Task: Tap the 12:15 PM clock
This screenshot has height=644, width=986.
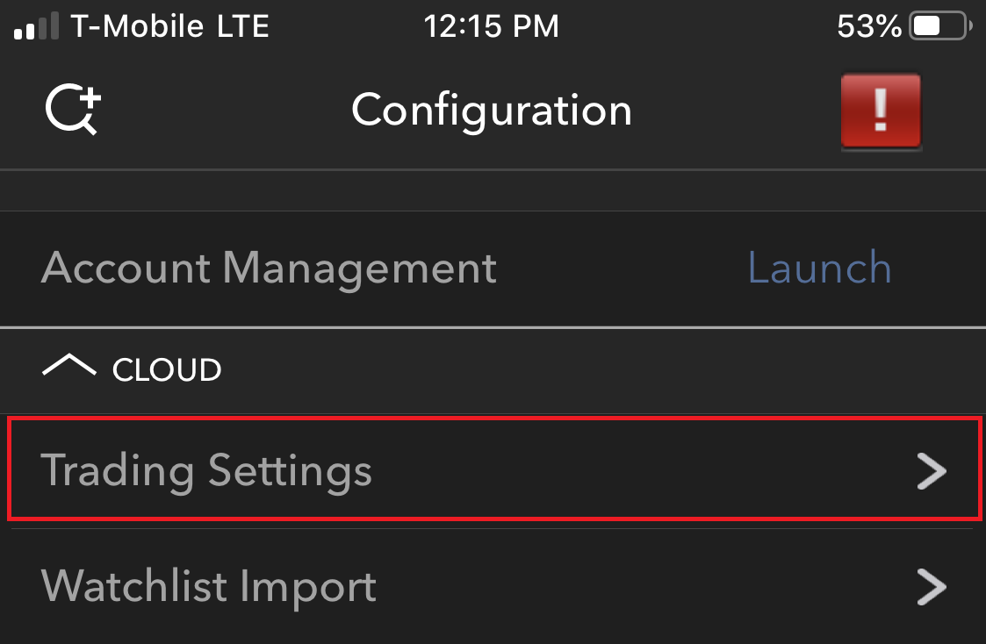Action: pyautogui.click(x=491, y=26)
